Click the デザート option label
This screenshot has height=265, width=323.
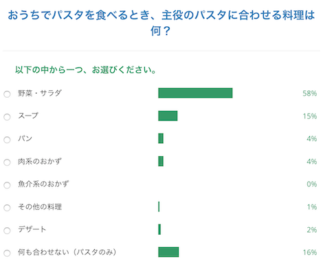tap(32, 229)
